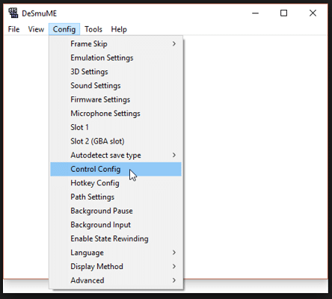This screenshot has width=332, height=299.
Task: Choose Control Config
Action: [x=116, y=169]
